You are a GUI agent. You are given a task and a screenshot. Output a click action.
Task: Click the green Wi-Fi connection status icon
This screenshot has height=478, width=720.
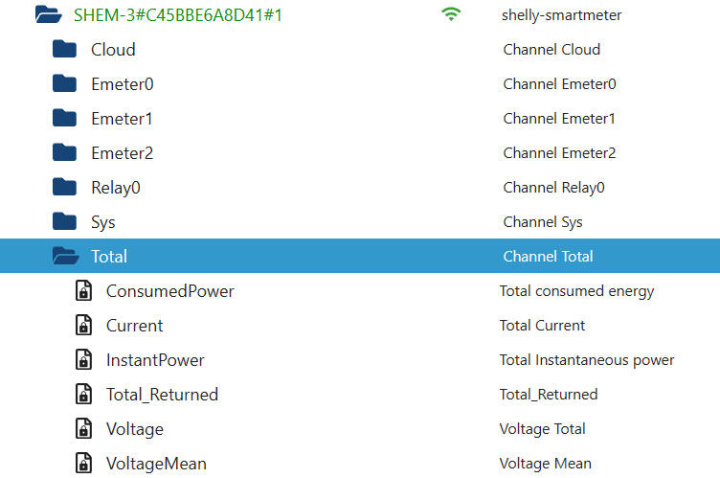click(451, 14)
